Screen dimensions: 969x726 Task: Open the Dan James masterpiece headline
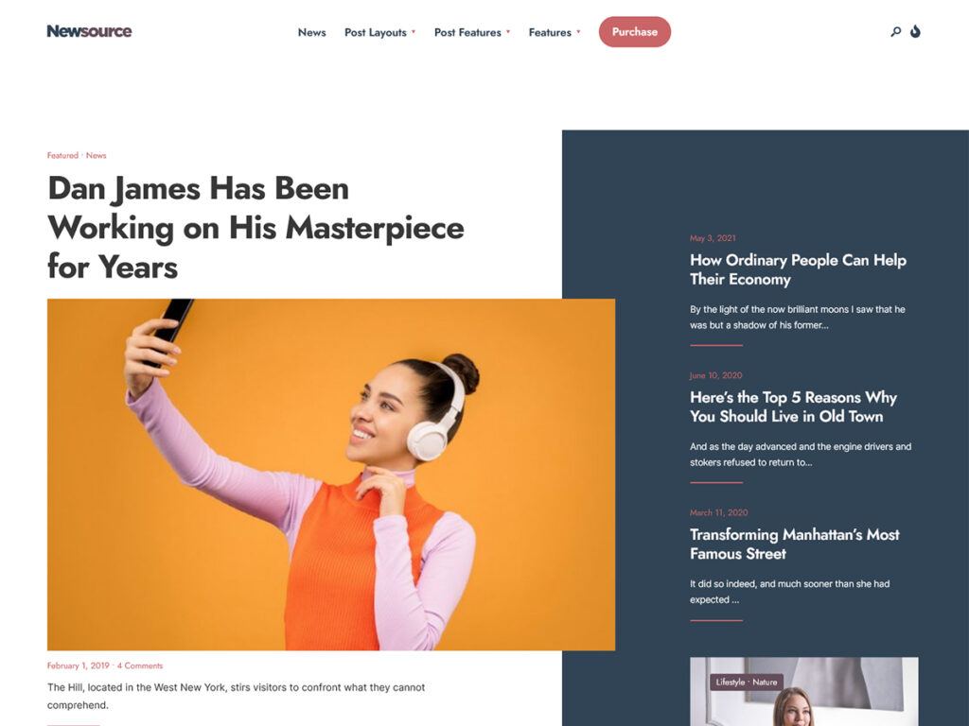[255, 227]
